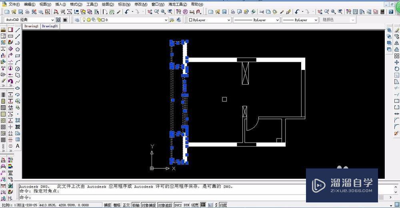The height and width of the screenshot is (208, 400).
Task: Select the Line tool in the draw toolbar
Action: [18, 30]
